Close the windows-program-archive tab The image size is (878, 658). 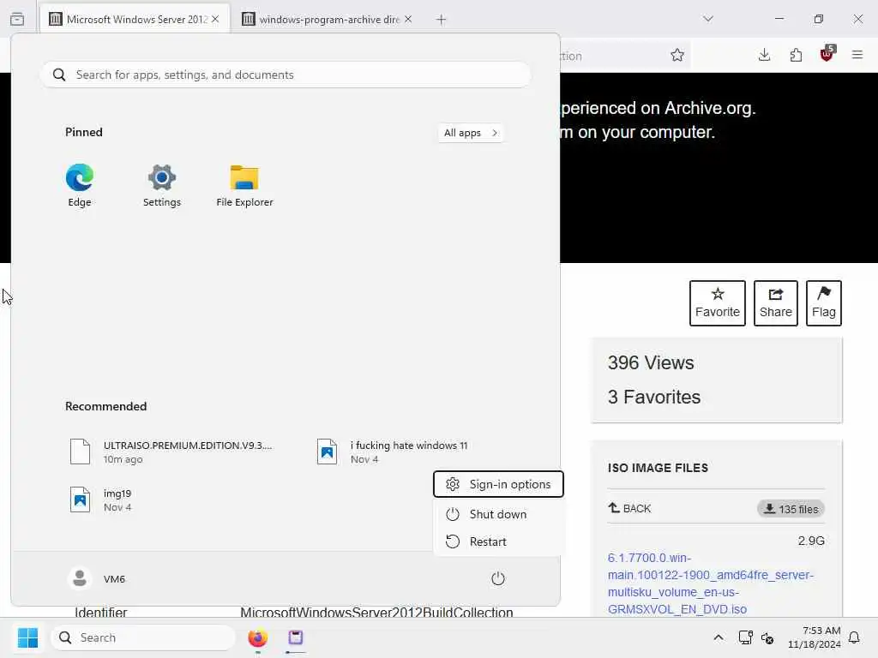tap(408, 19)
